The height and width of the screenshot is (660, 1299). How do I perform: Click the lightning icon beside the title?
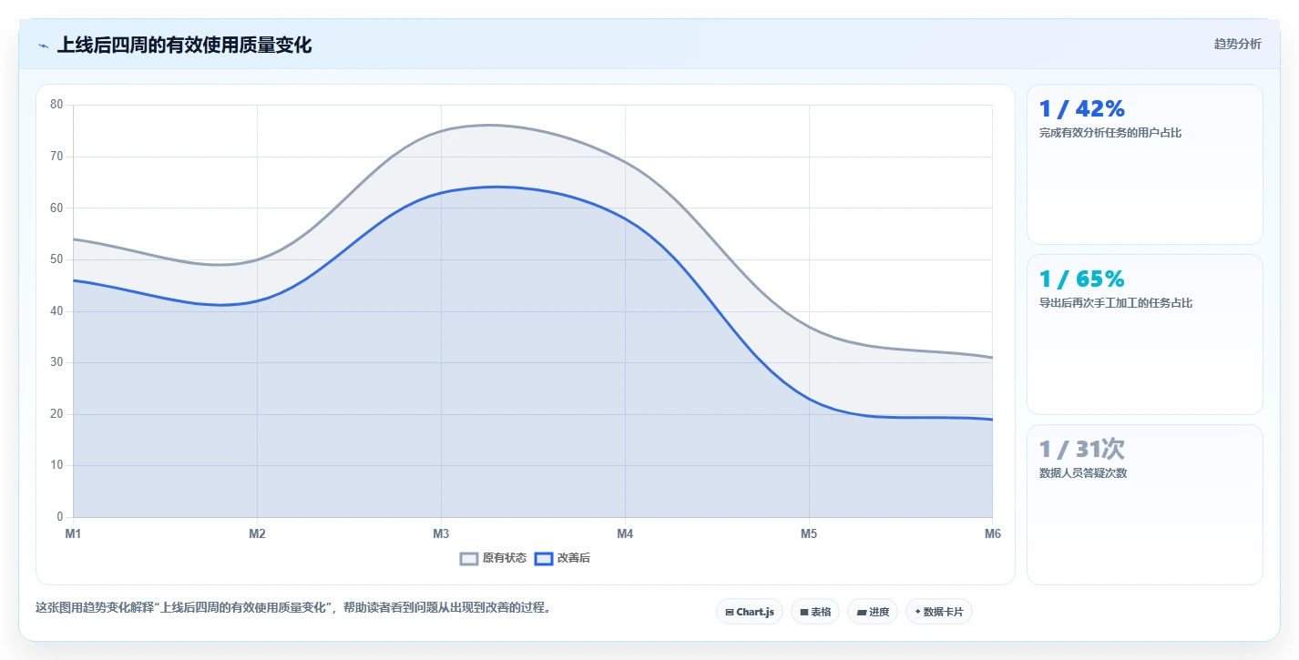[x=43, y=46]
